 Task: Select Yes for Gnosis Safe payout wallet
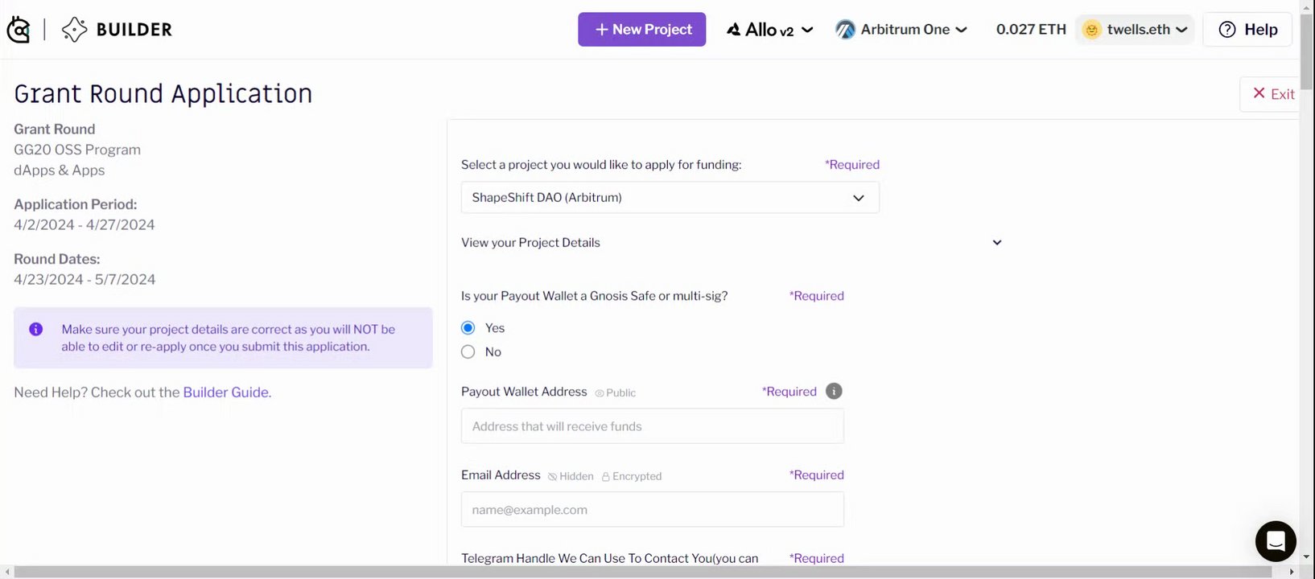(468, 328)
